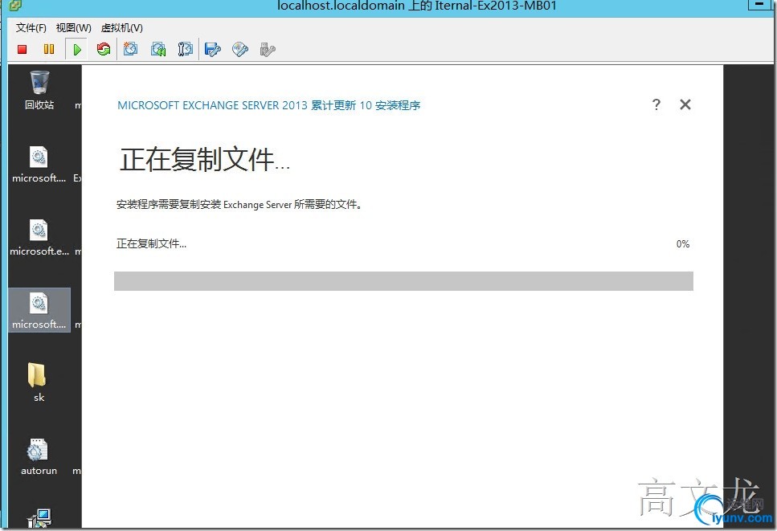Select the highlighted microsoft.... desktop file icon
Screen dimensions: 777x531
39,310
